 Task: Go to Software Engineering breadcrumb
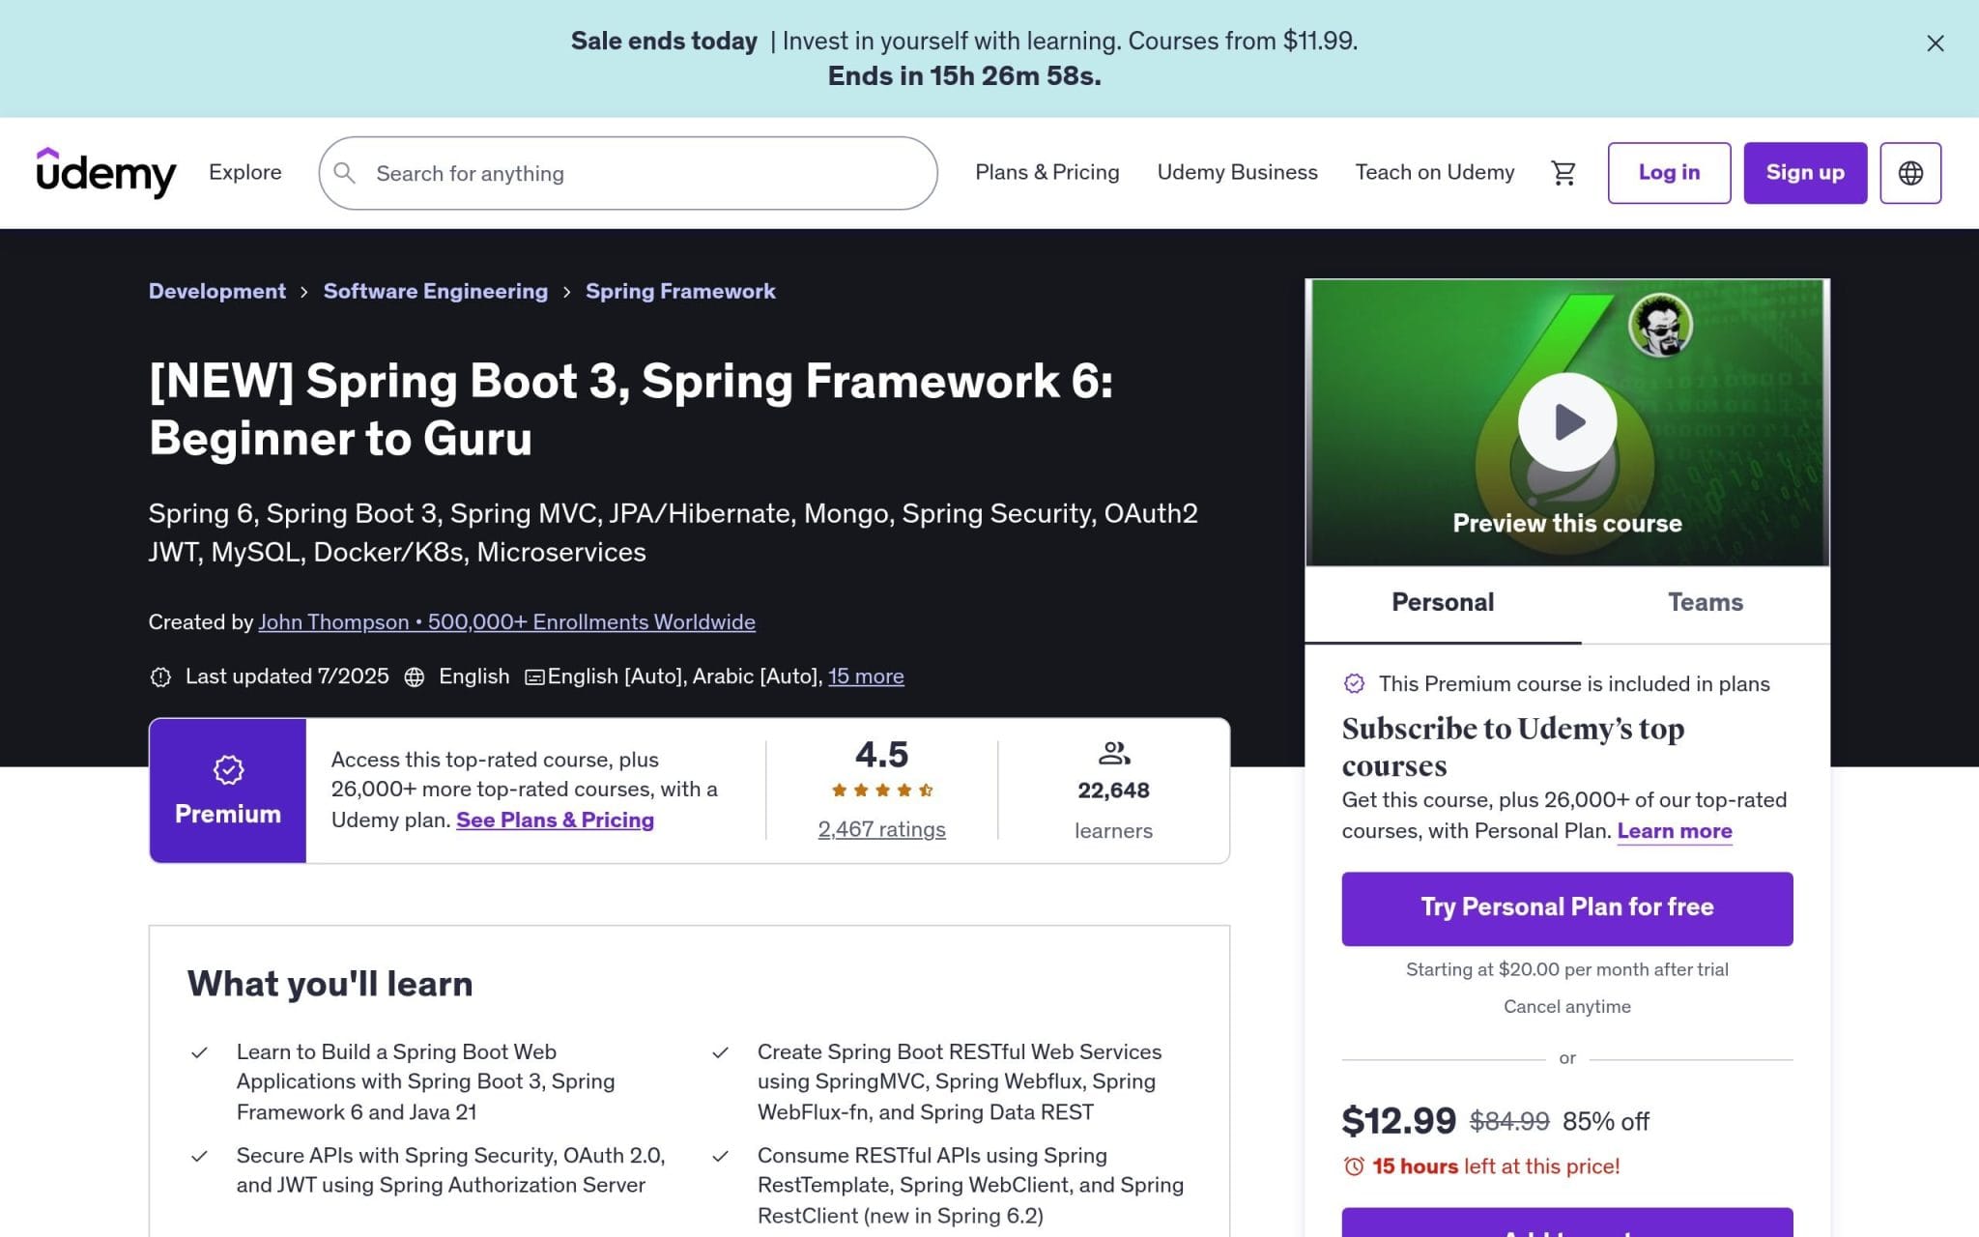coord(436,291)
